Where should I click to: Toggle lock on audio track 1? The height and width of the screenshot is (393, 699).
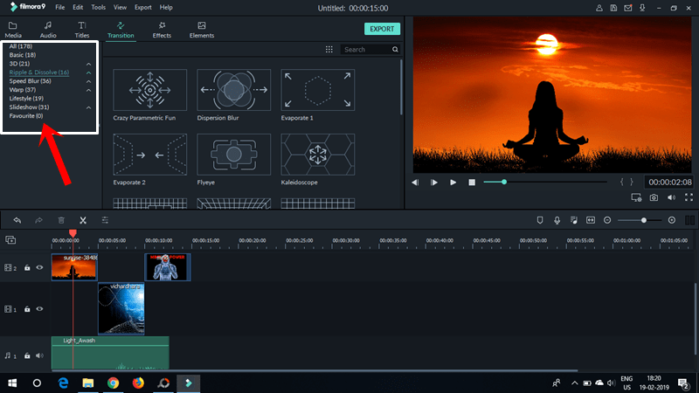pyautogui.click(x=27, y=355)
